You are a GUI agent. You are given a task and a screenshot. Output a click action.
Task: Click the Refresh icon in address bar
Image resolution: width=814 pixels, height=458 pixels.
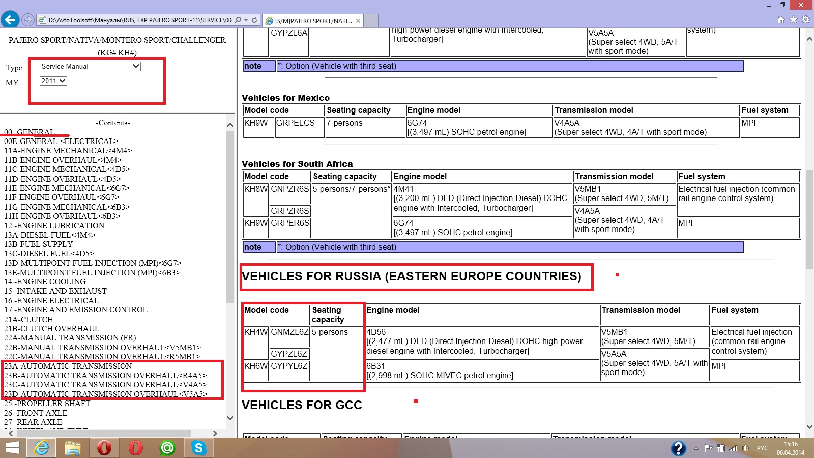(x=254, y=20)
